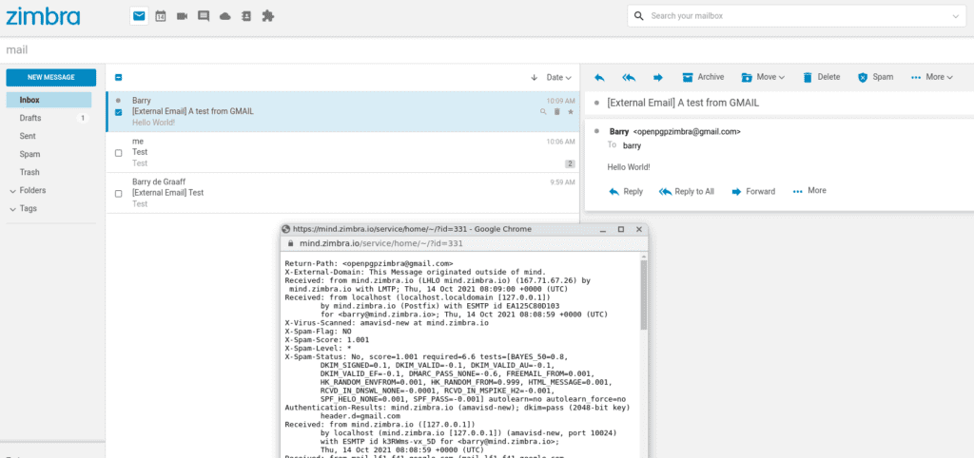Open More actions below message body

pyautogui.click(x=810, y=191)
